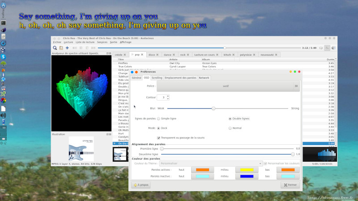
Task: Toggle Transparent au passage de la souris checkbox
Action: tap(159, 138)
